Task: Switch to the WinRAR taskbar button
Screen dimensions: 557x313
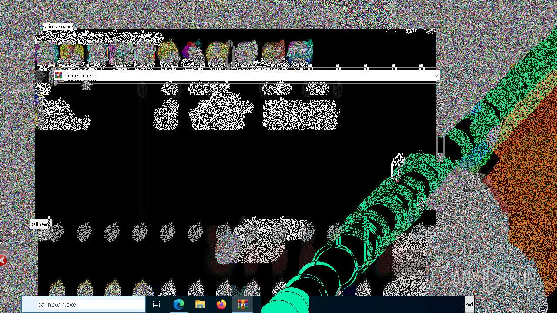Action: (242, 304)
